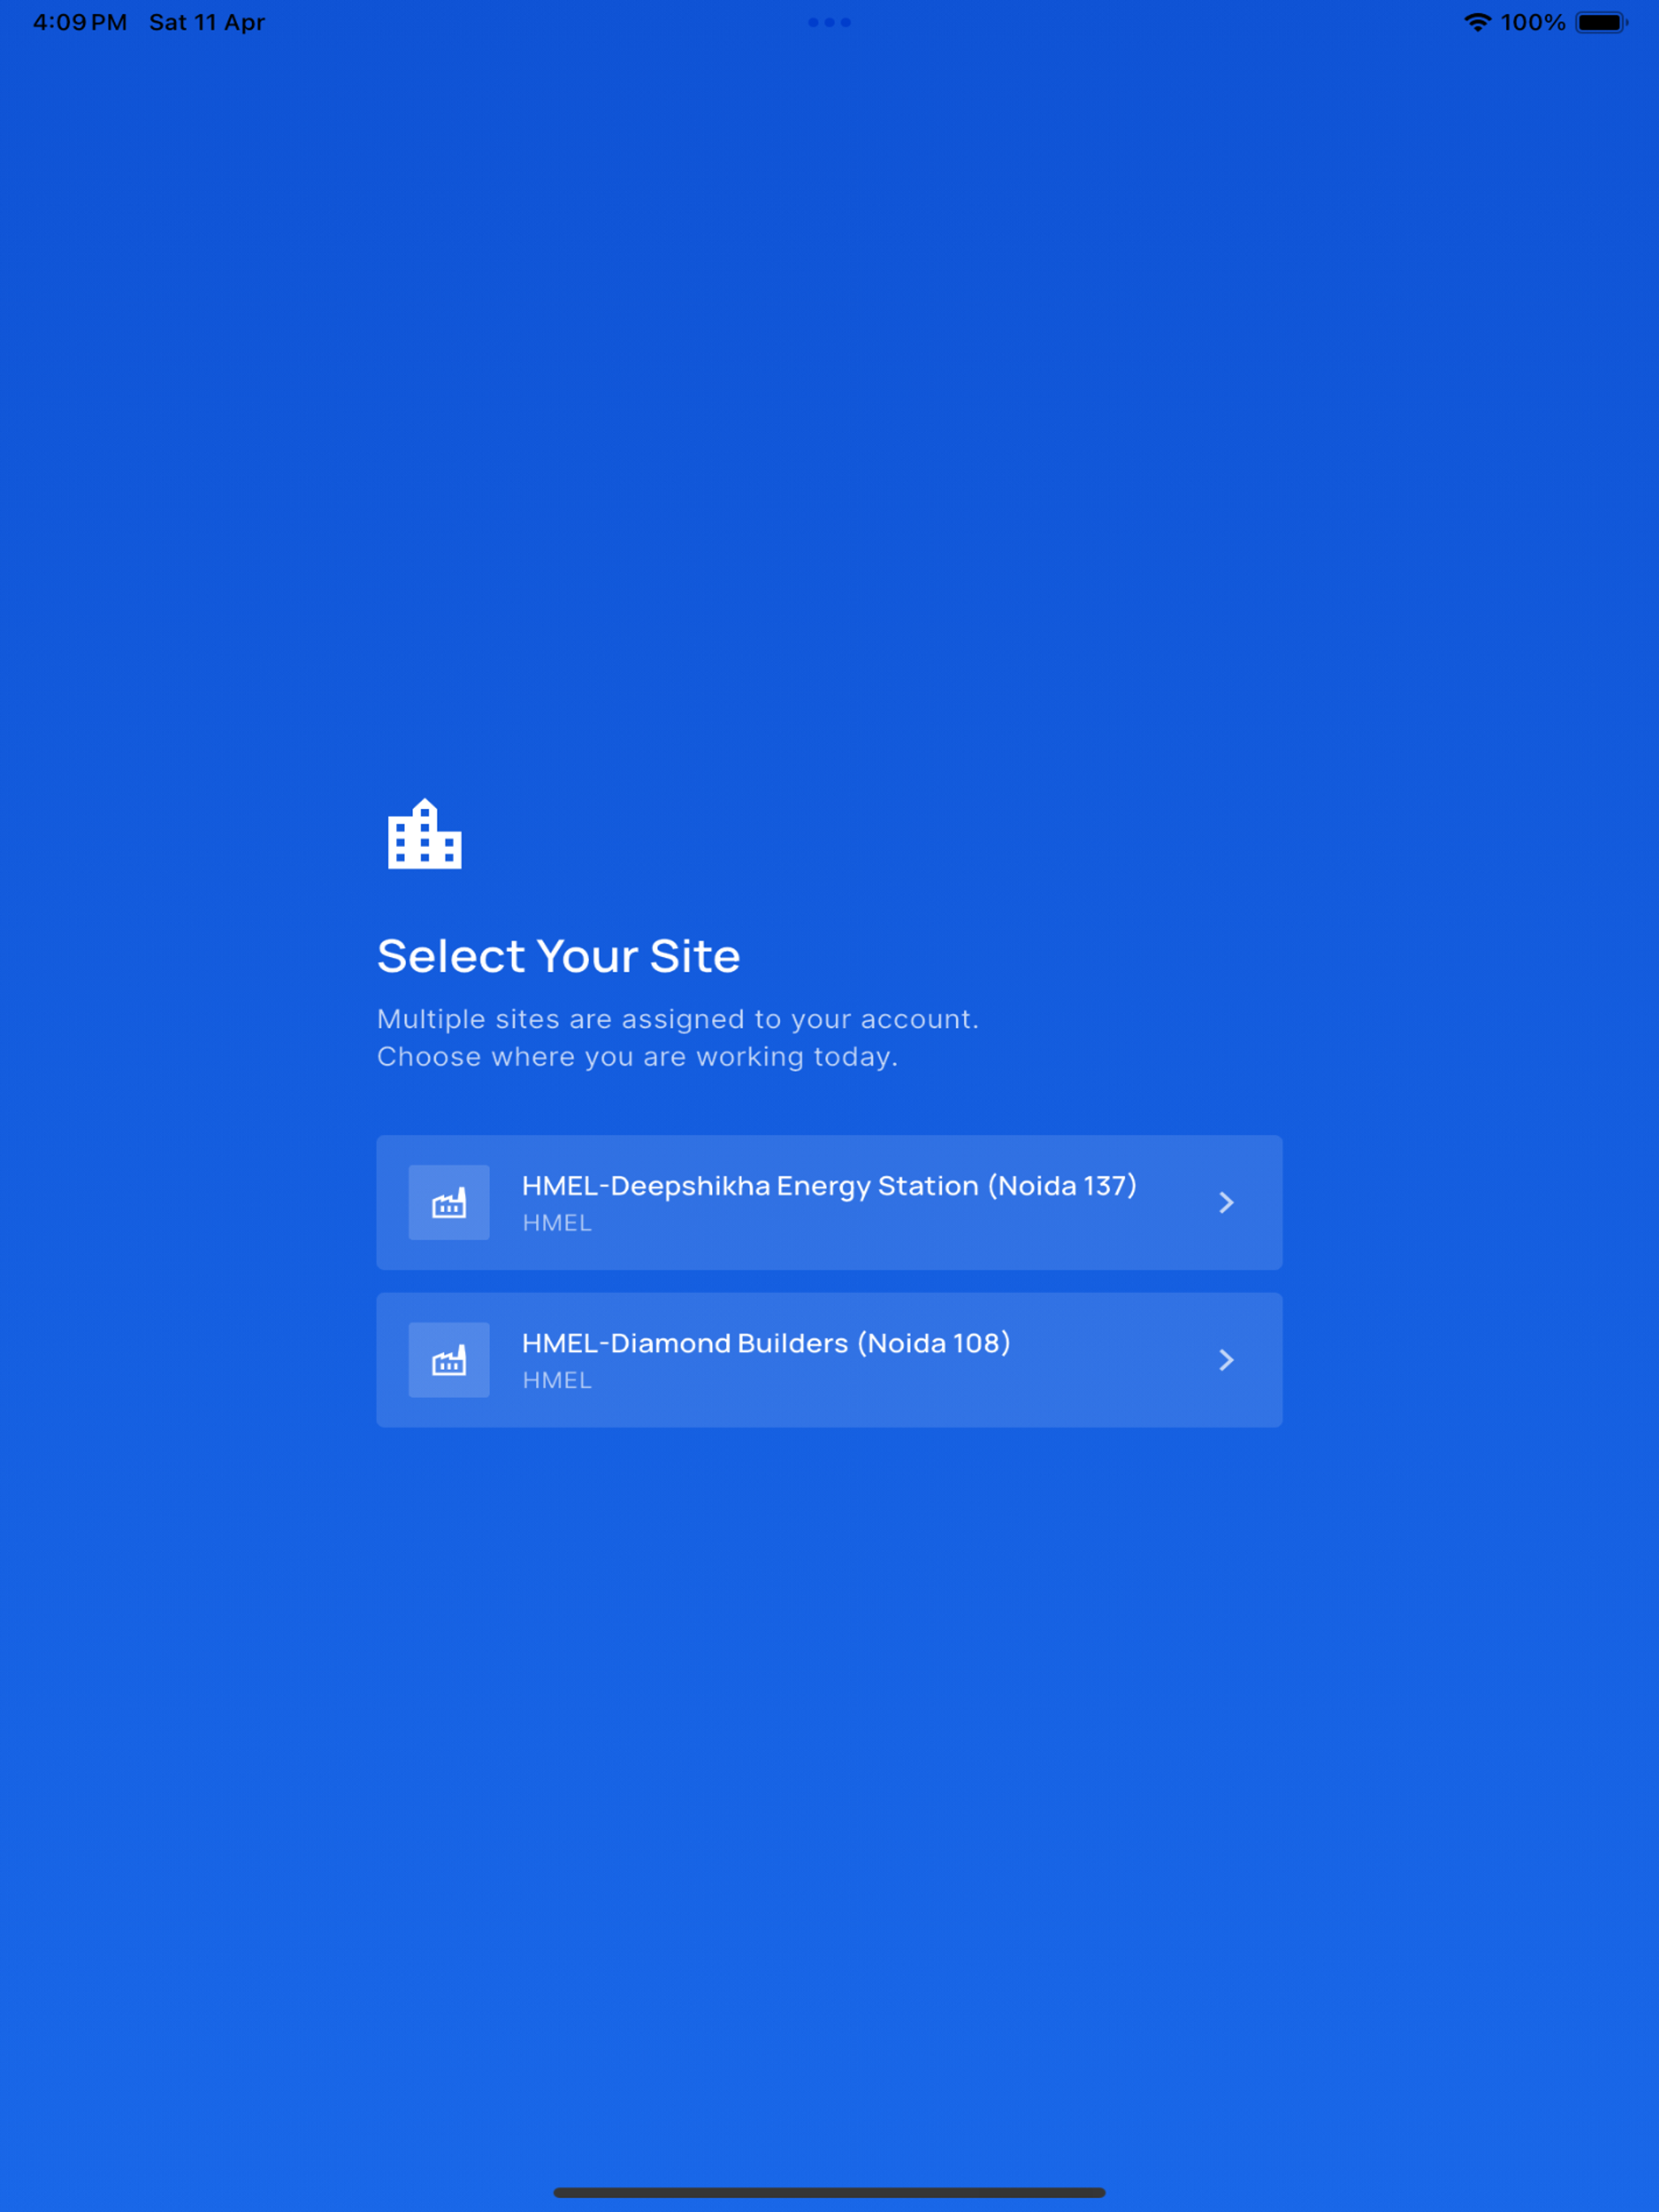Tap the 100% battery percentage text
This screenshot has width=1659, height=2212.
click(x=1533, y=22)
